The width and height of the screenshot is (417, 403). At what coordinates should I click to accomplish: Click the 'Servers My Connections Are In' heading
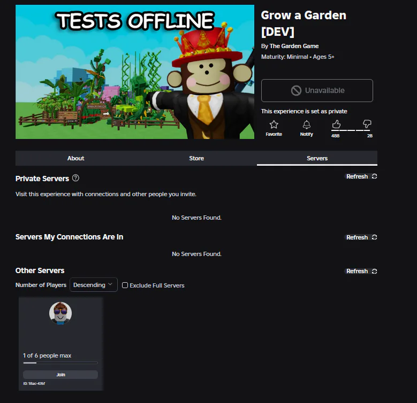pos(70,237)
